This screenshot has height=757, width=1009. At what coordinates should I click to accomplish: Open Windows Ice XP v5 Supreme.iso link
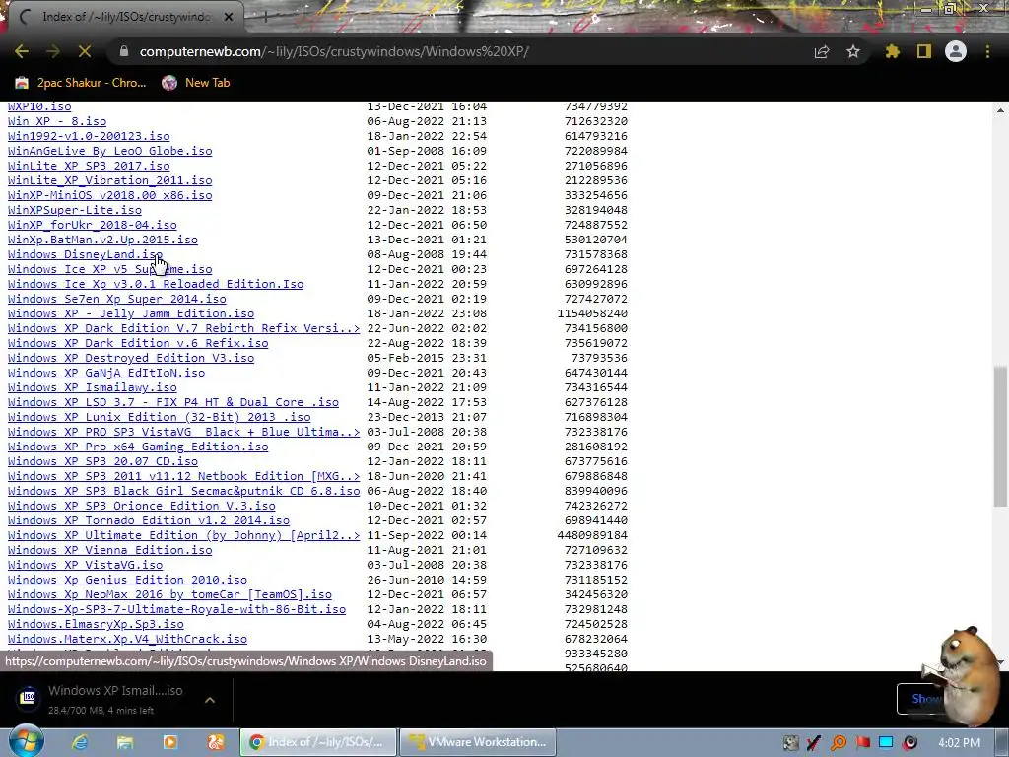109,269
